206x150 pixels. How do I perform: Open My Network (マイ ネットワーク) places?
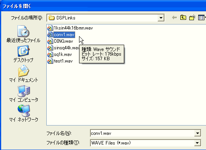pyautogui.click(x=23, y=113)
